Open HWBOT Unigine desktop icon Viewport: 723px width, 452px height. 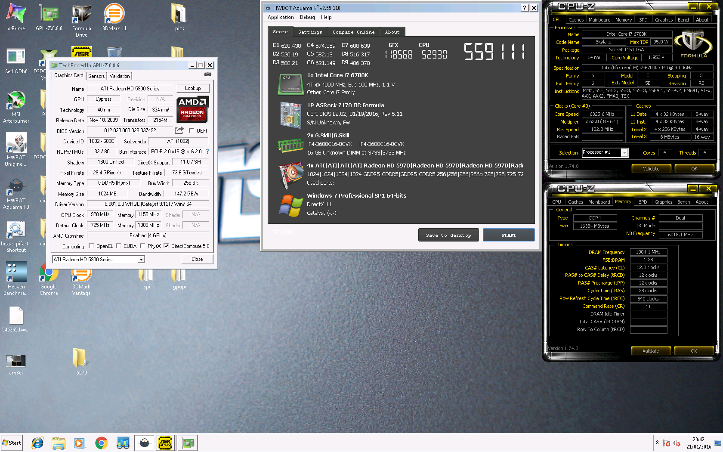tap(16, 150)
